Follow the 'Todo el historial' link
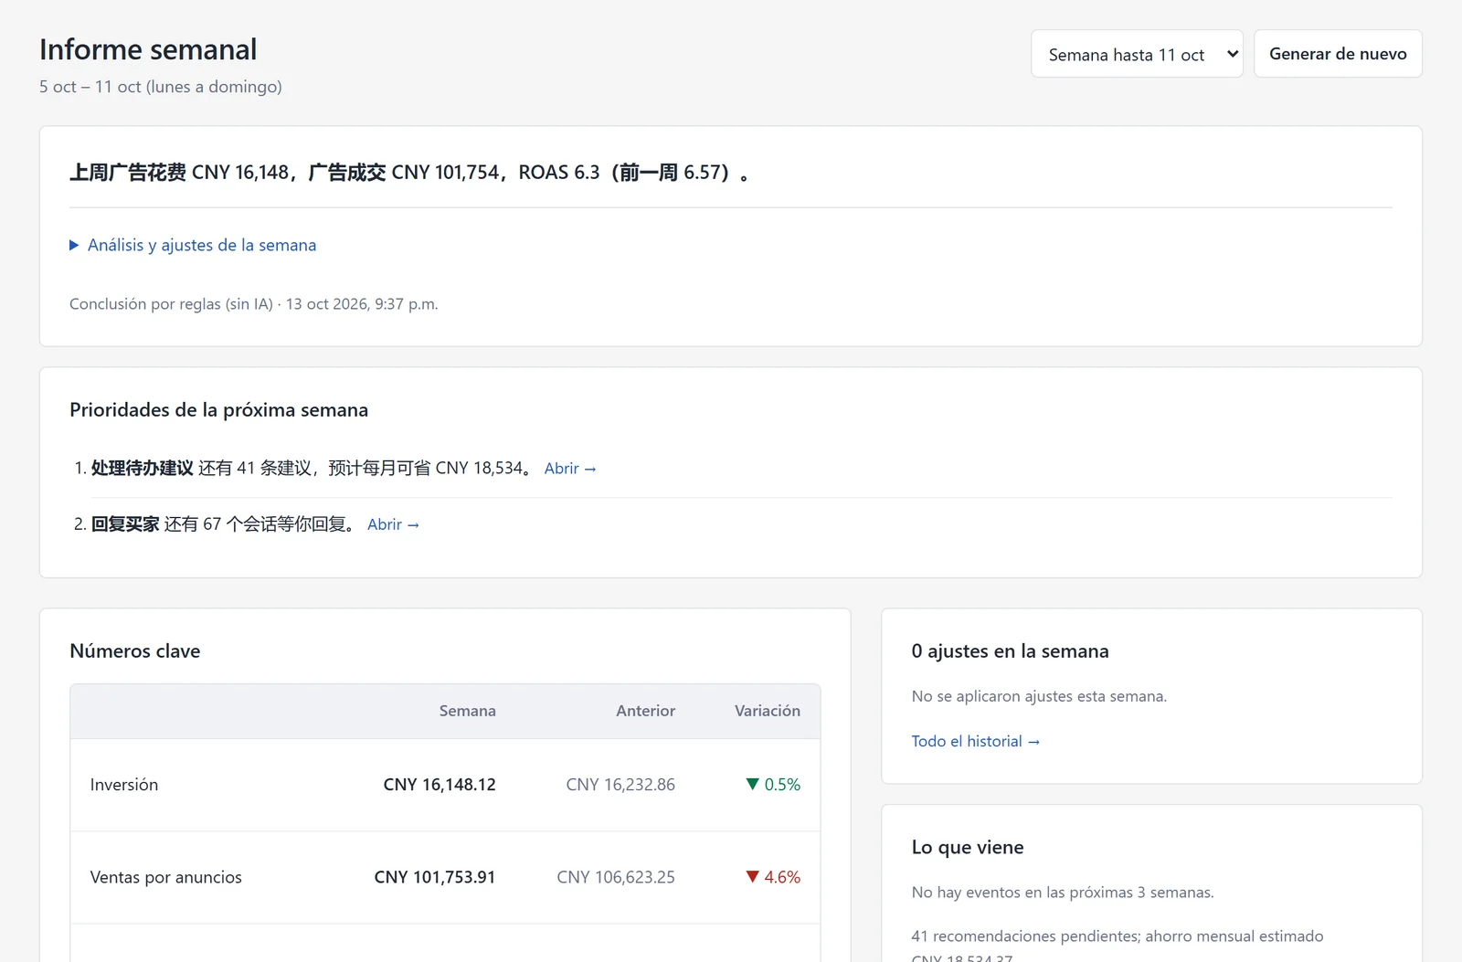This screenshot has height=962, width=1462. [x=975, y=741]
